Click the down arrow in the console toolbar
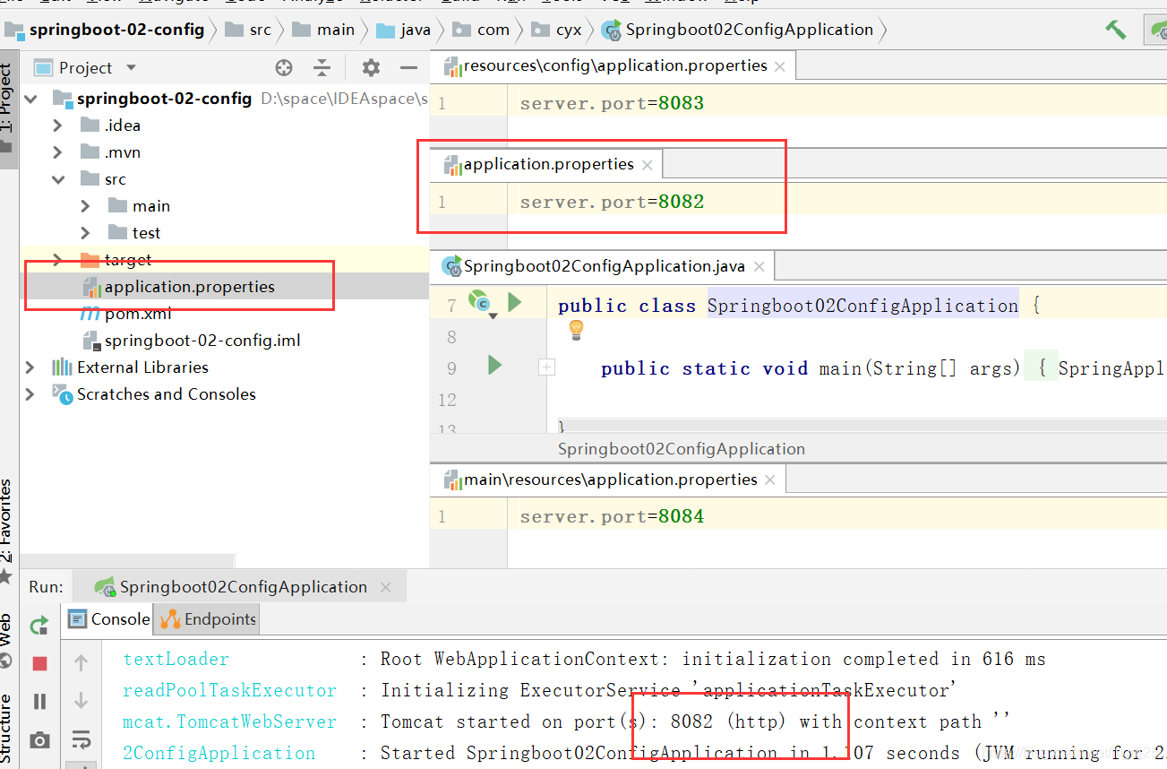Image resolution: width=1167 pixels, height=769 pixels. [x=81, y=701]
